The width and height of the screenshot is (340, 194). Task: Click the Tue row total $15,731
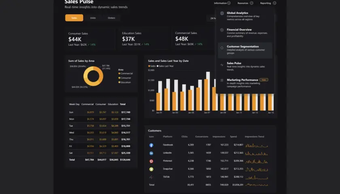pyautogui.click(x=126, y=126)
